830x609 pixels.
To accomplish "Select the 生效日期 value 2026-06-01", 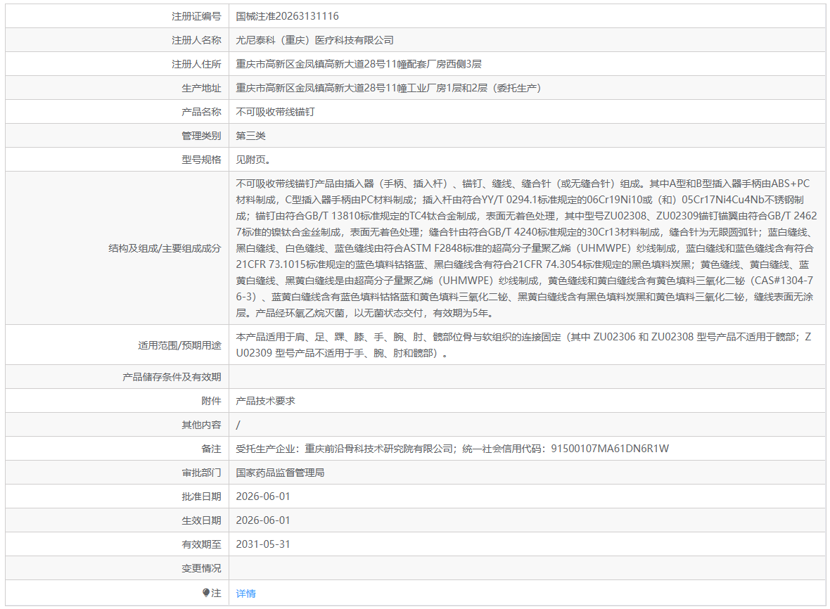I will pos(263,520).
